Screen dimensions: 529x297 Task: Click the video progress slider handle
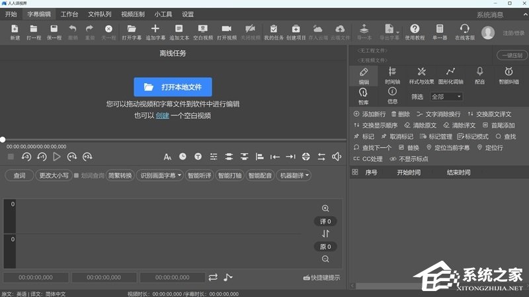3,139
